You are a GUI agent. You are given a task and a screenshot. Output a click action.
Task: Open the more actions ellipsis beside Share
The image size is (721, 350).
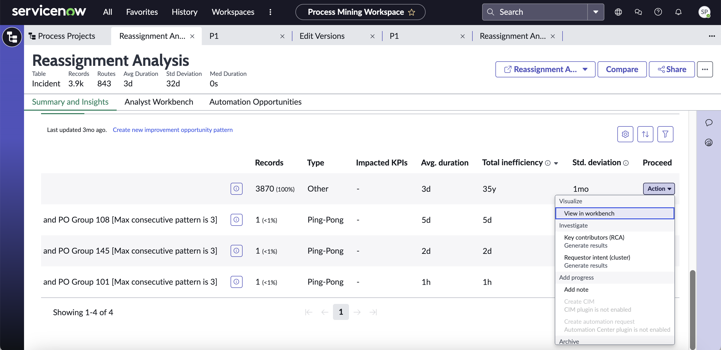(705, 69)
